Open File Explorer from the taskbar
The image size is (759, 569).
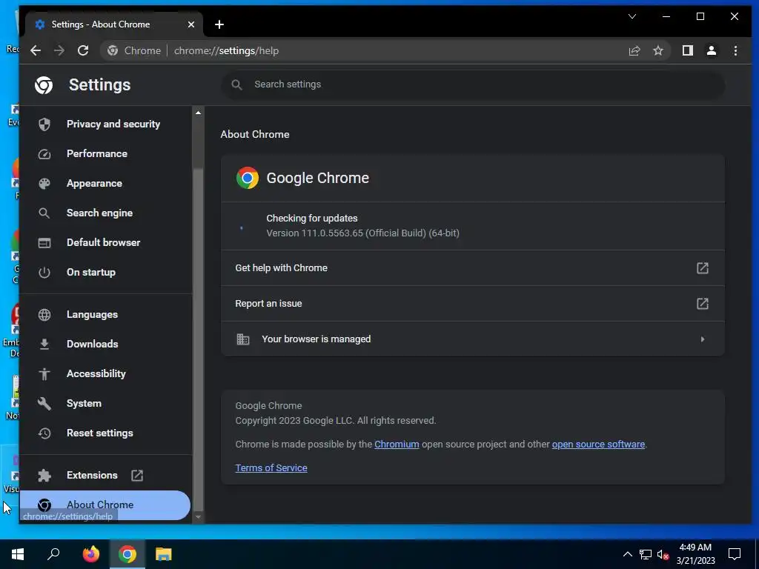pos(164,554)
